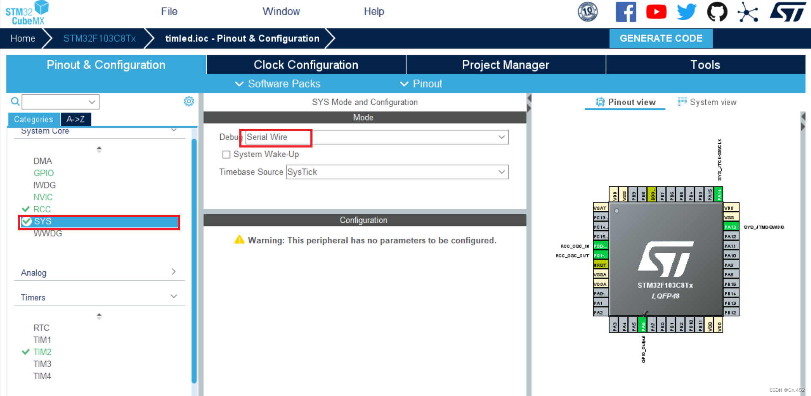Viewport: 811px width, 396px height.
Task: Open the Window menu
Action: pyautogui.click(x=281, y=11)
